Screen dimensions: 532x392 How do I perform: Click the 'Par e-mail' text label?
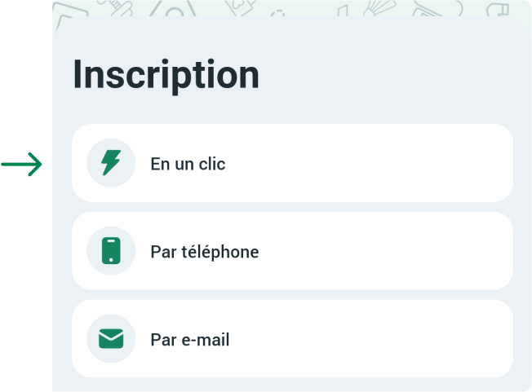coord(189,340)
